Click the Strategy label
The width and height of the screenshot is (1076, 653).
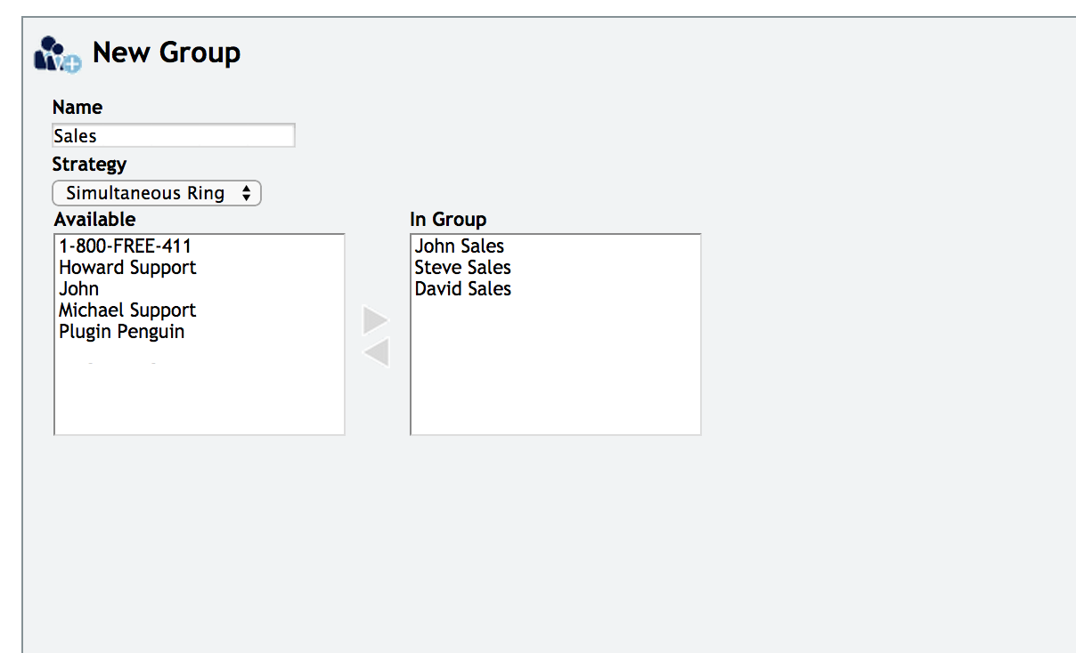pyautogui.click(x=89, y=165)
